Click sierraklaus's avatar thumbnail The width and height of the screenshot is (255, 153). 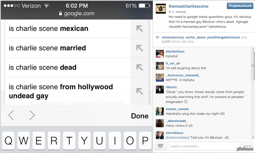tap(160, 135)
